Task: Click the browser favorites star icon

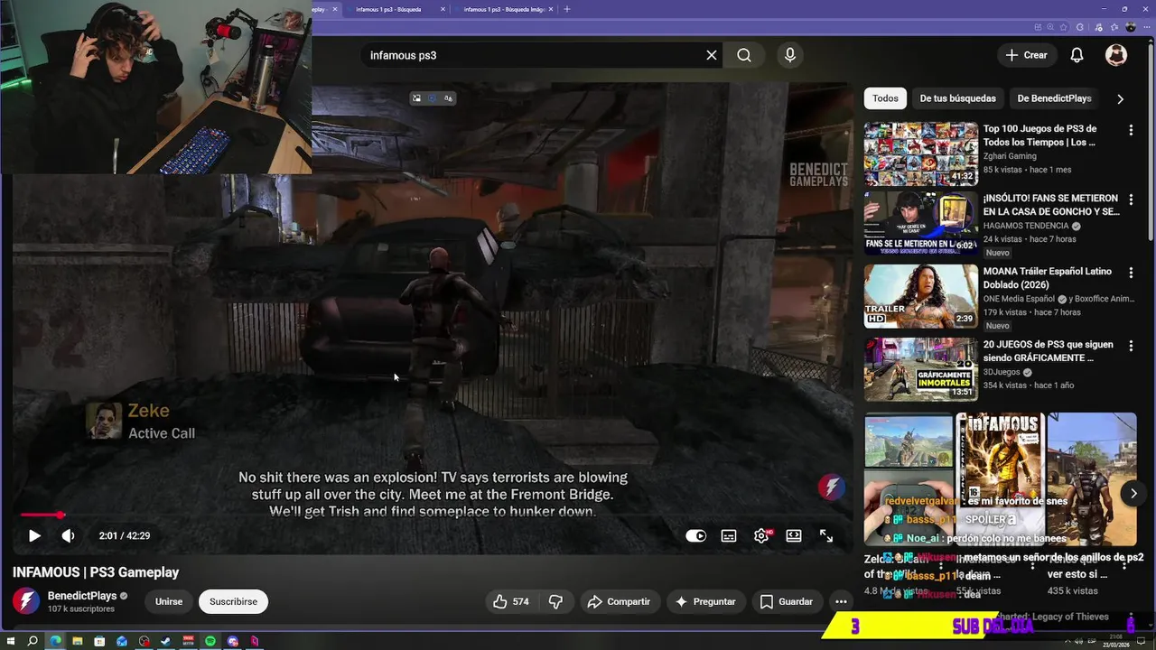Action: click(x=1063, y=27)
